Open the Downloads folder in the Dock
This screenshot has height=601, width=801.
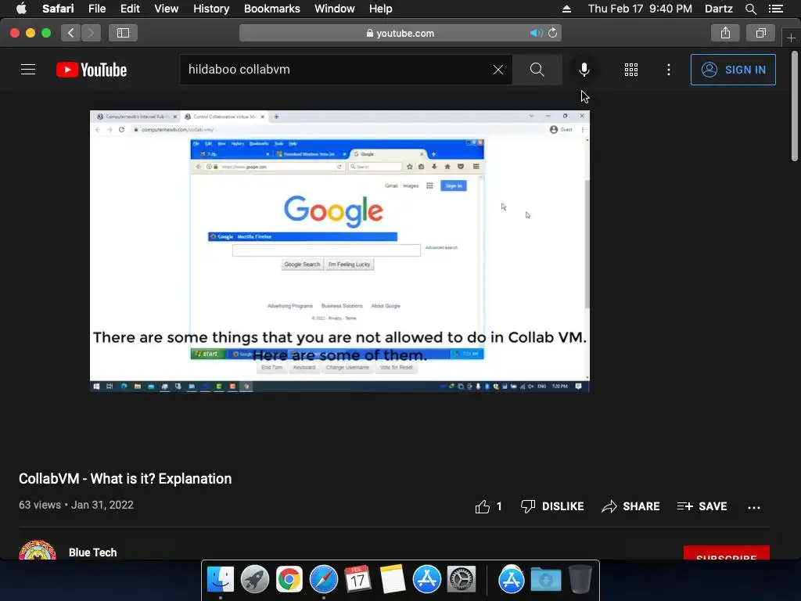coord(545,580)
